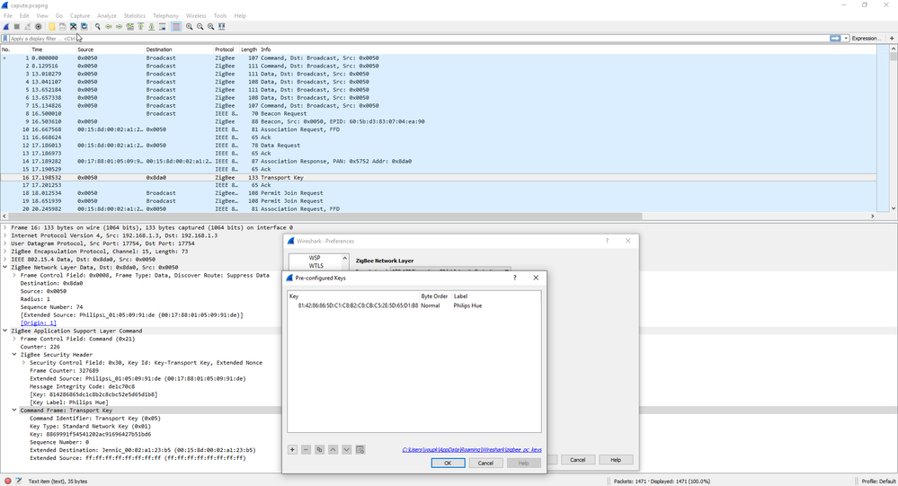Go back with green left arrow
This screenshot has width=898, height=486.
tap(108, 26)
